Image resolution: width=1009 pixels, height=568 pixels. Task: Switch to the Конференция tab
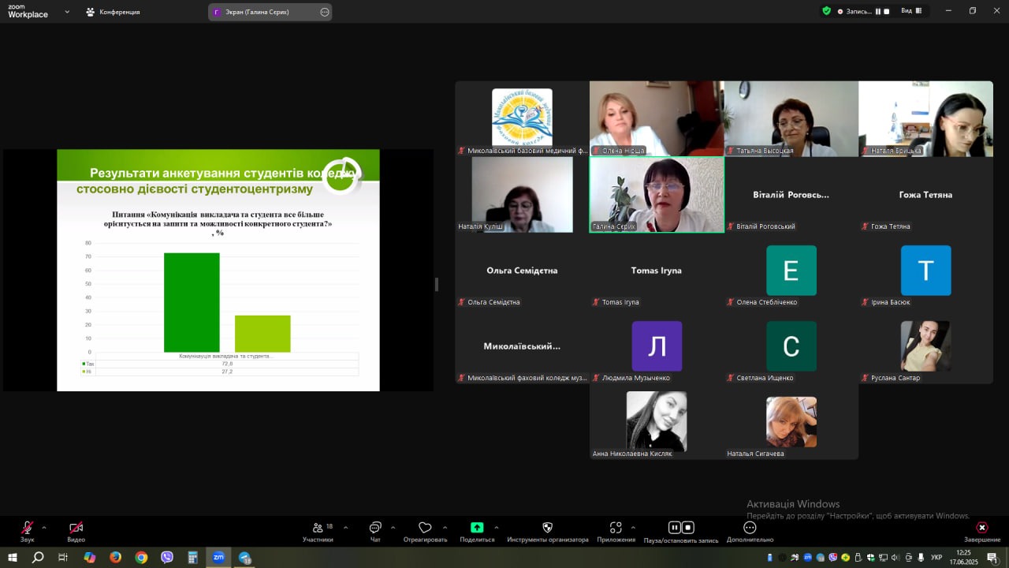113,12
